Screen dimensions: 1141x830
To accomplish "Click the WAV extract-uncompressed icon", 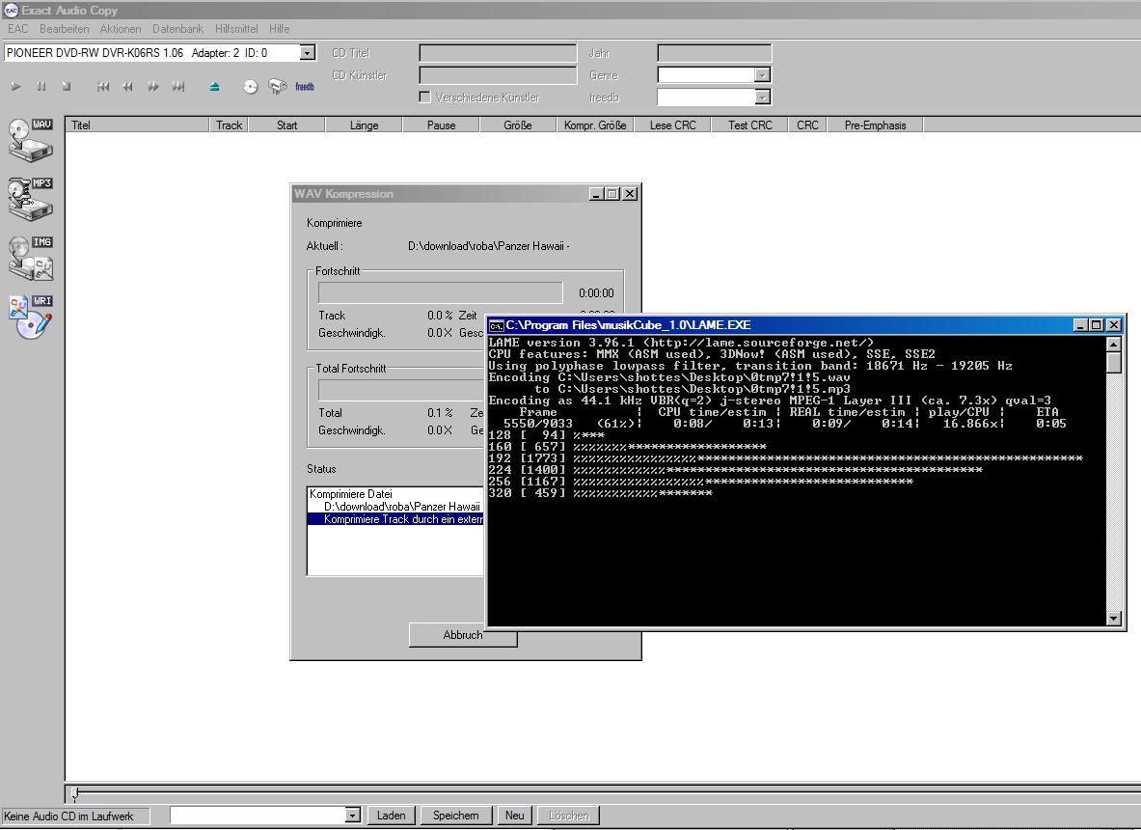I will pos(31,140).
